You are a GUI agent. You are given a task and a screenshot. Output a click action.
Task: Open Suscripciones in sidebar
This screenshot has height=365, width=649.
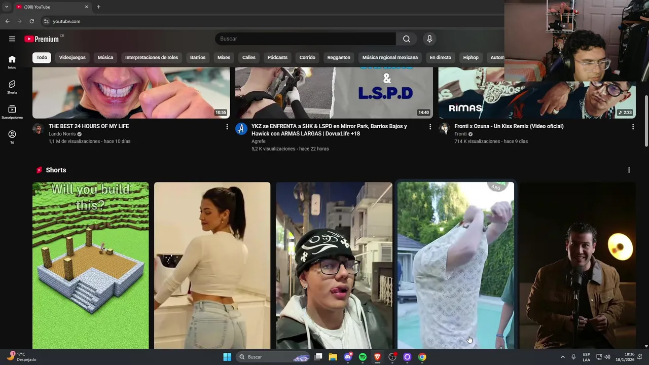(12, 112)
